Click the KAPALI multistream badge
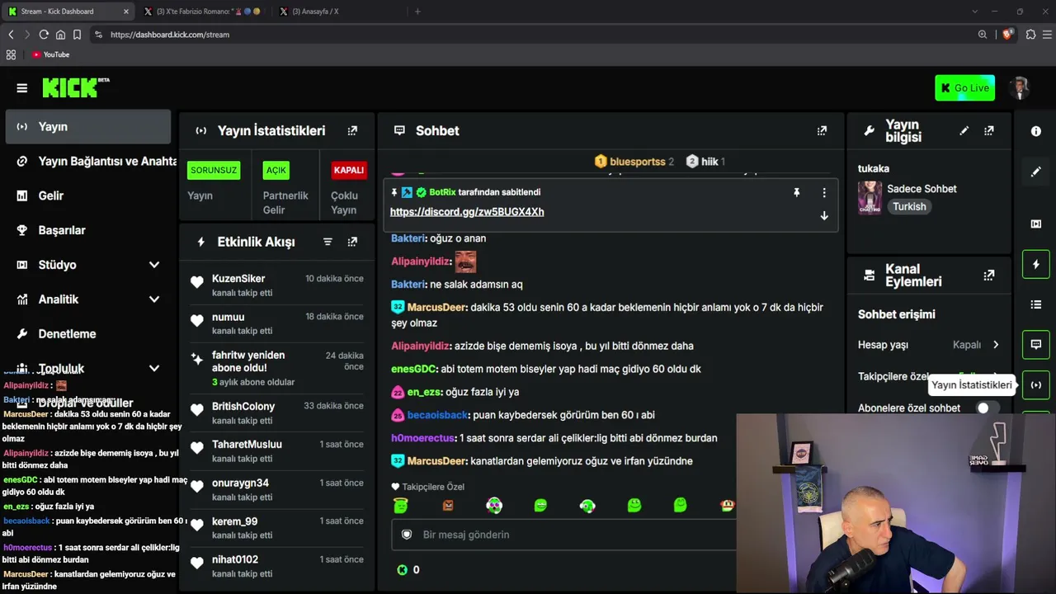This screenshot has height=594, width=1056. 349,170
